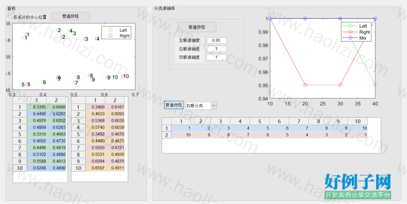Click the 右眼准确度 value field
The width and height of the screenshot is (407, 204).
[216, 49]
